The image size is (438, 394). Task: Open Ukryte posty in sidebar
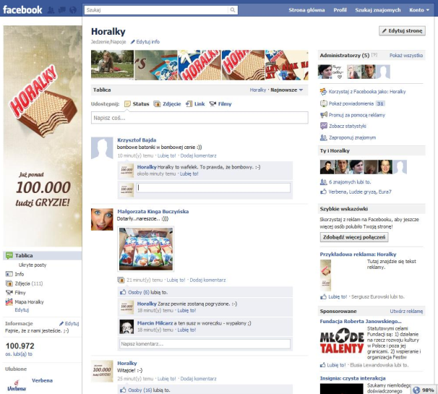(x=33, y=265)
